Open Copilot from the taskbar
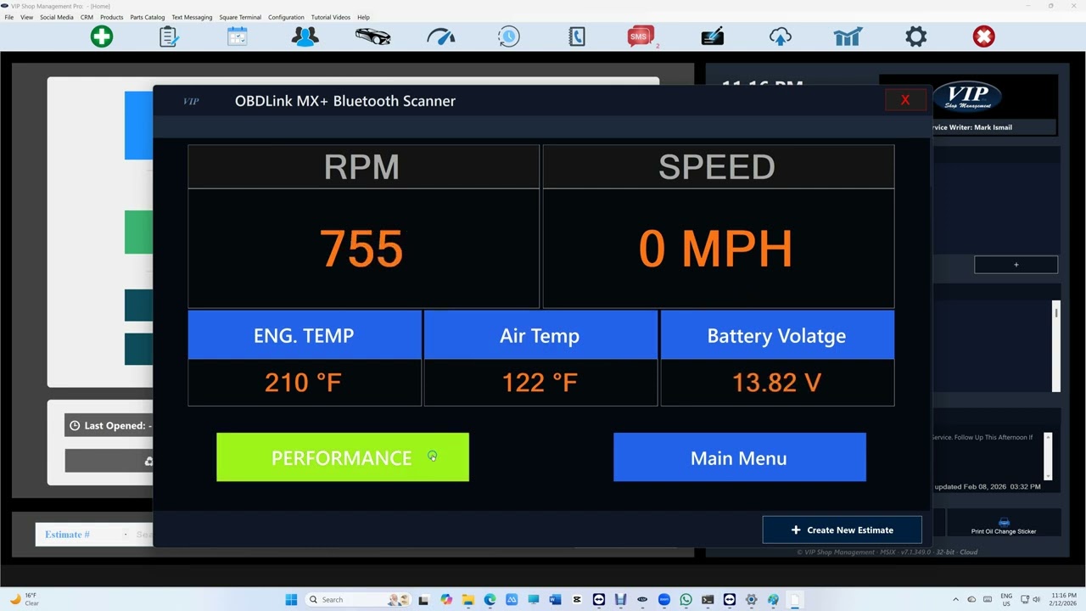The height and width of the screenshot is (611, 1086). (446, 599)
